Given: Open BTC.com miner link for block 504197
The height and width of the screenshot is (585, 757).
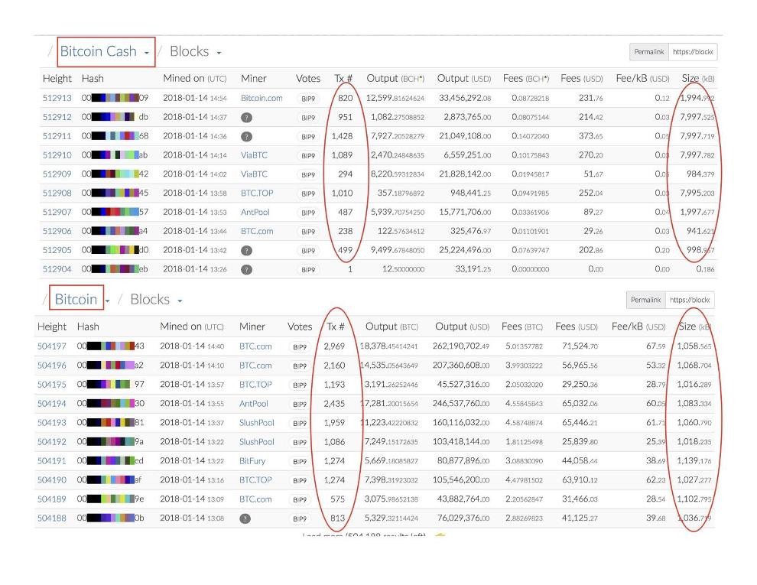Looking at the screenshot, I should pos(255,346).
